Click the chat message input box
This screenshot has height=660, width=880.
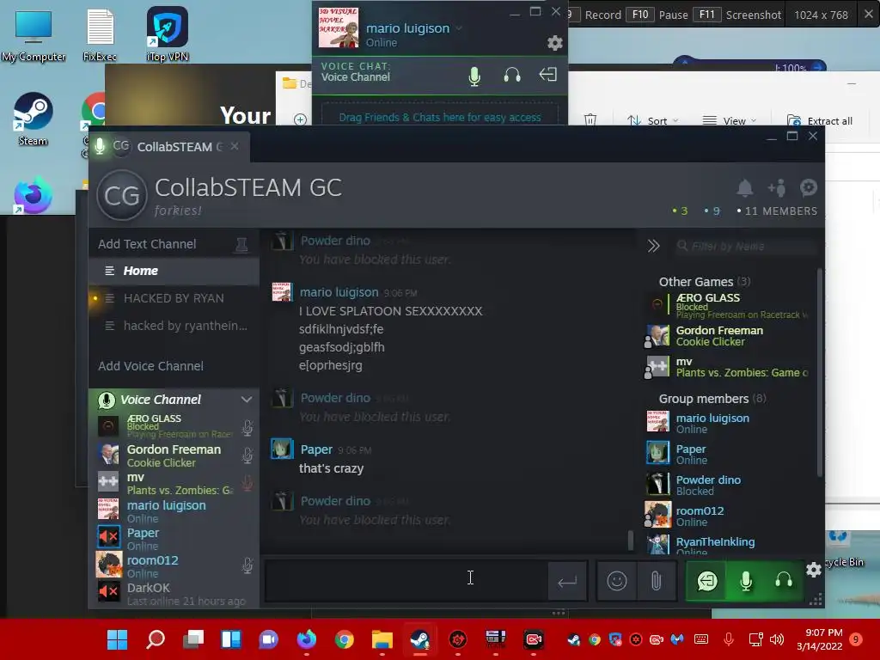click(406, 581)
